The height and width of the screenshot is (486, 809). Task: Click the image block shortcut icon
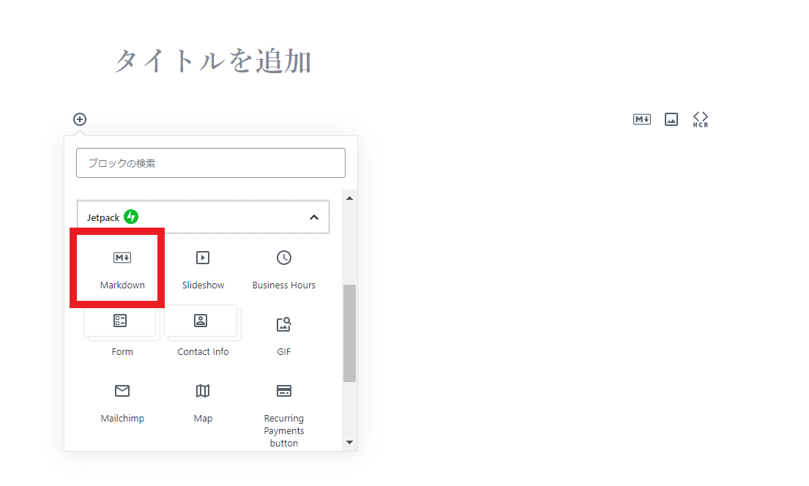click(671, 119)
